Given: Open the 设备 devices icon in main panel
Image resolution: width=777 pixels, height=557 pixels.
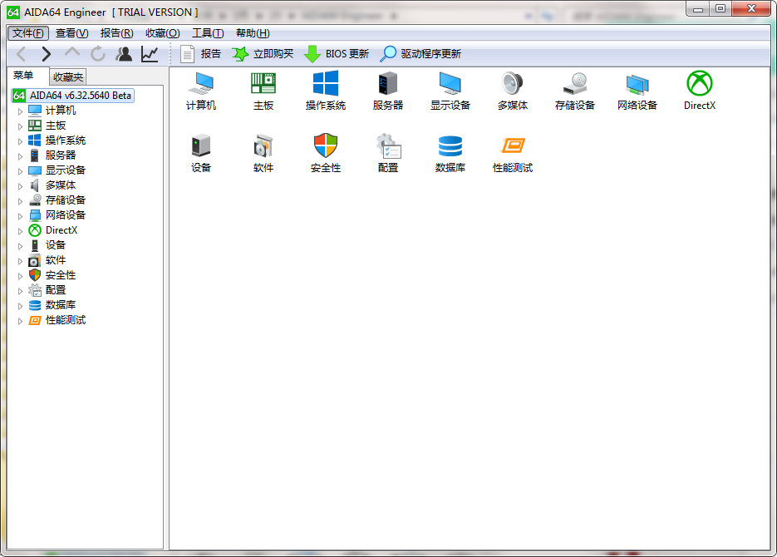Looking at the screenshot, I should tap(201, 154).
